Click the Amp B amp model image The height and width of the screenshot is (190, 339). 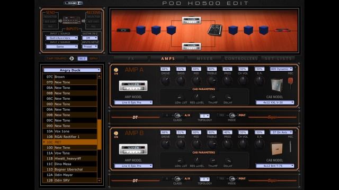pos(133,149)
